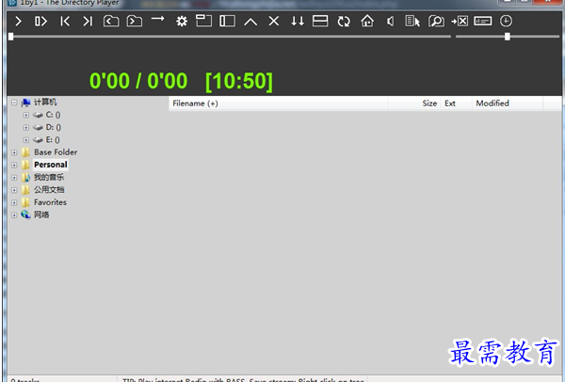
Task: Sort by the Modified column header
Action: click(508, 103)
